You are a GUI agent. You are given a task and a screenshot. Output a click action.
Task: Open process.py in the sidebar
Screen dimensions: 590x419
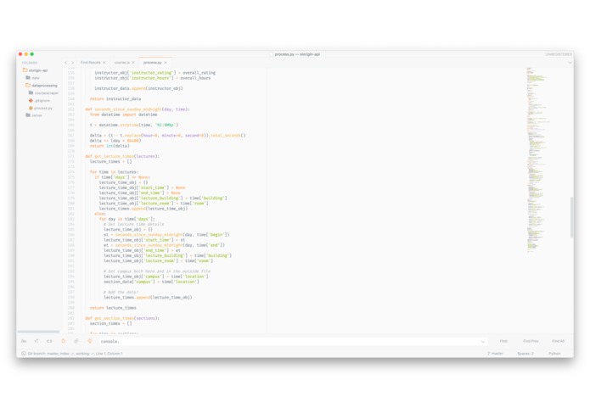click(x=41, y=108)
